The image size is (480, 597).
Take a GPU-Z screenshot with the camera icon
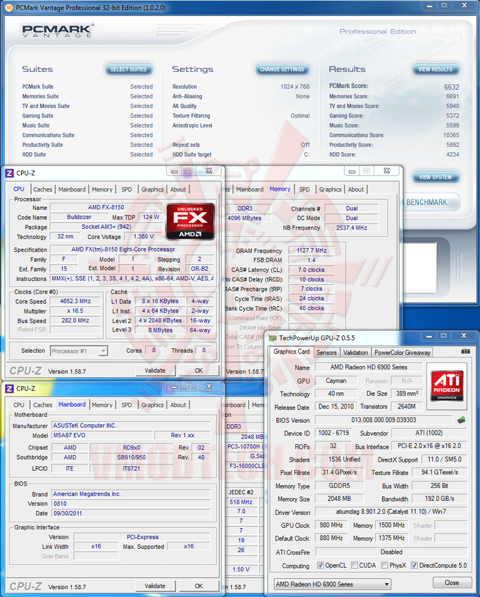click(465, 352)
